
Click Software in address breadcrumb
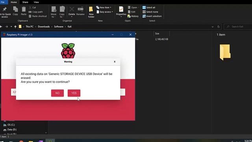[59, 26]
